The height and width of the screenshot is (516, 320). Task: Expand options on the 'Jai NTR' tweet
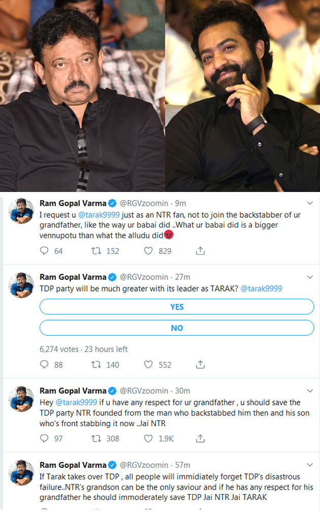pyautogui.click(x=310, y=391)
